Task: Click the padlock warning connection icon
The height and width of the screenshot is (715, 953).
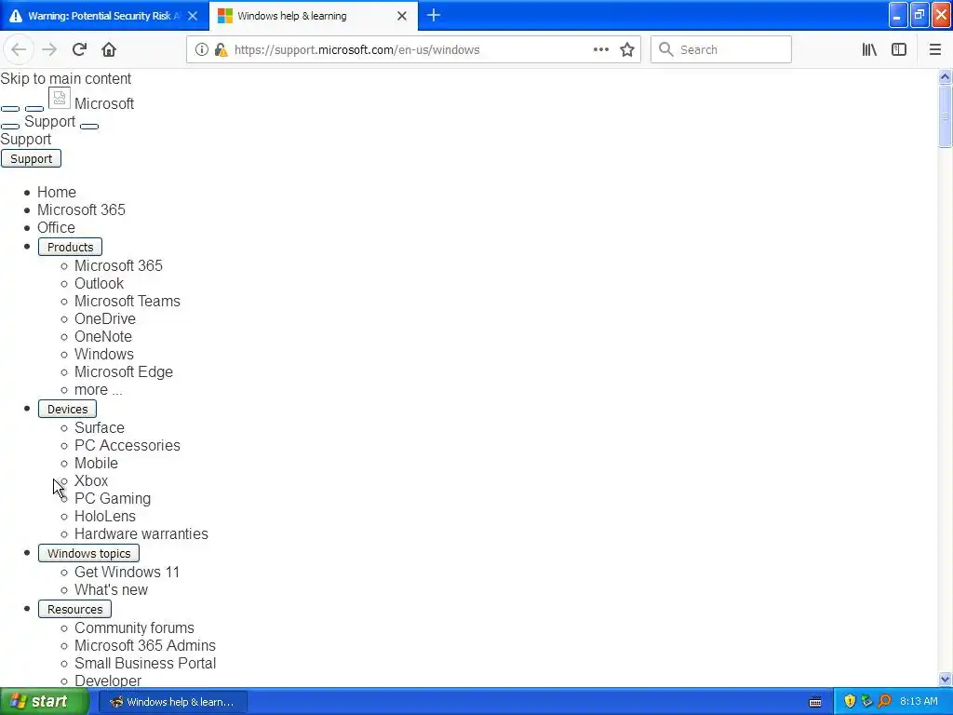Action: (x=221, y=49)
